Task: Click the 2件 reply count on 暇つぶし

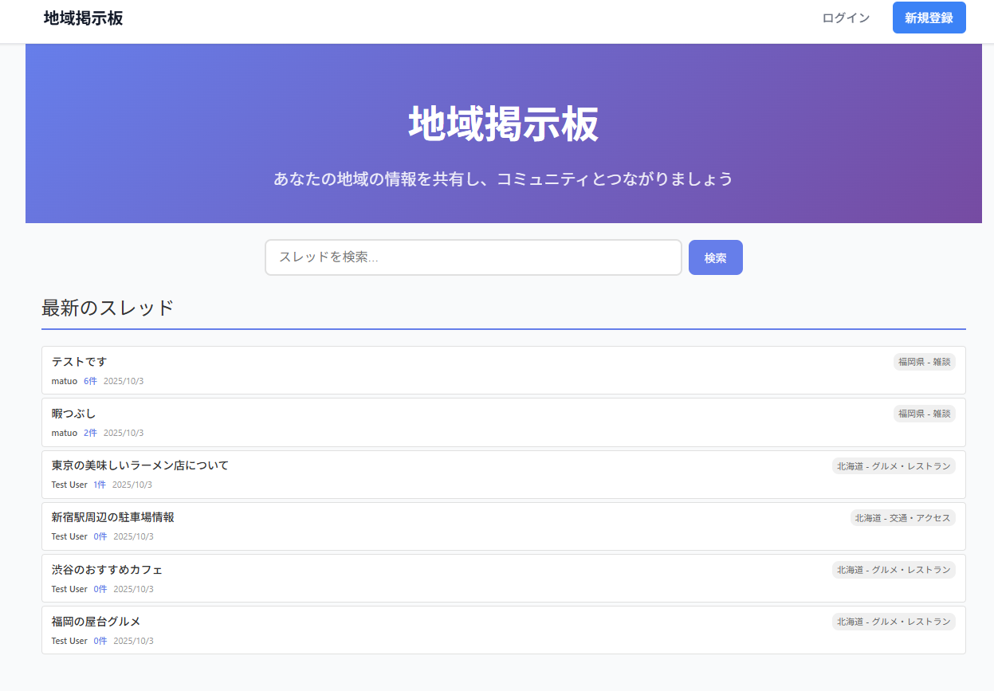Action: pyautogui.click(x=90, y=433)
